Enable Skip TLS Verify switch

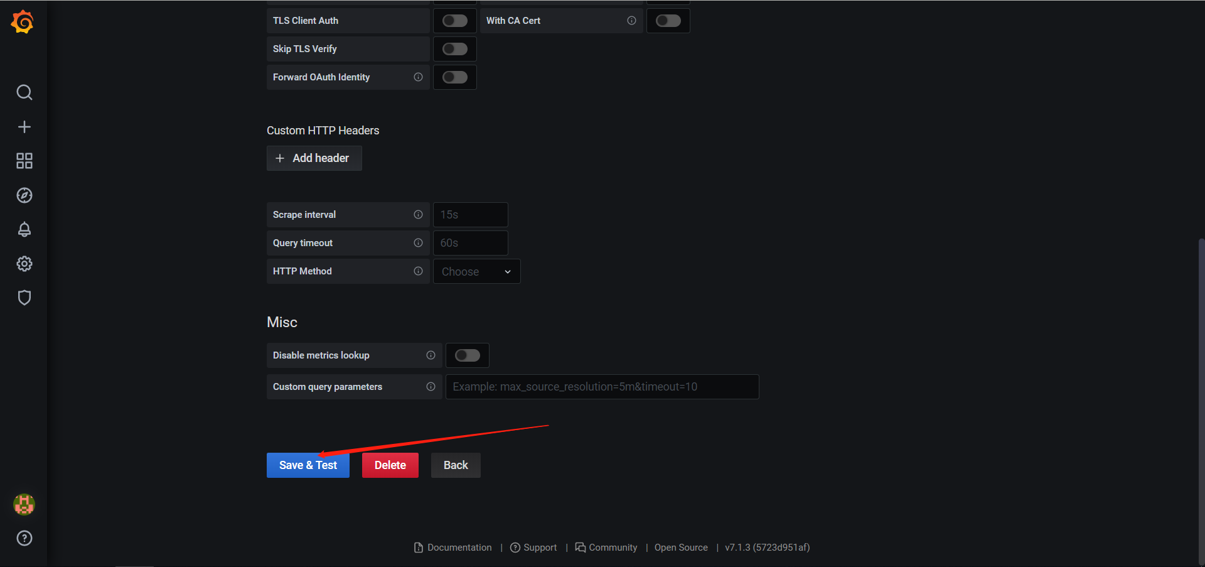tap(455, 49)
